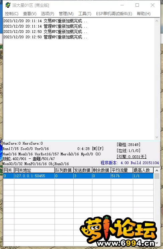Click the log line 20:12:50 交易NPC重新加载完成
The image size is (163, 249).
45,32
